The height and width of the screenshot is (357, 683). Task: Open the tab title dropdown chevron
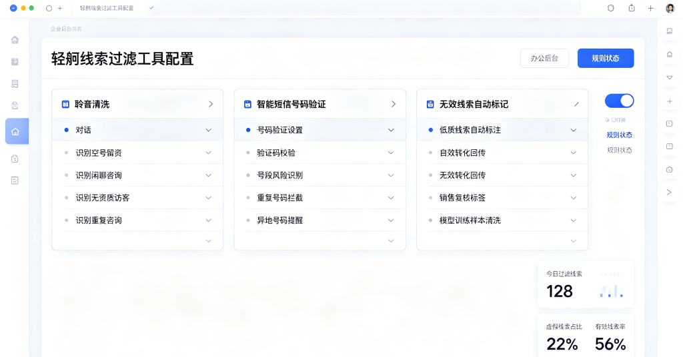pyautogui.click(x=151, y=8)
